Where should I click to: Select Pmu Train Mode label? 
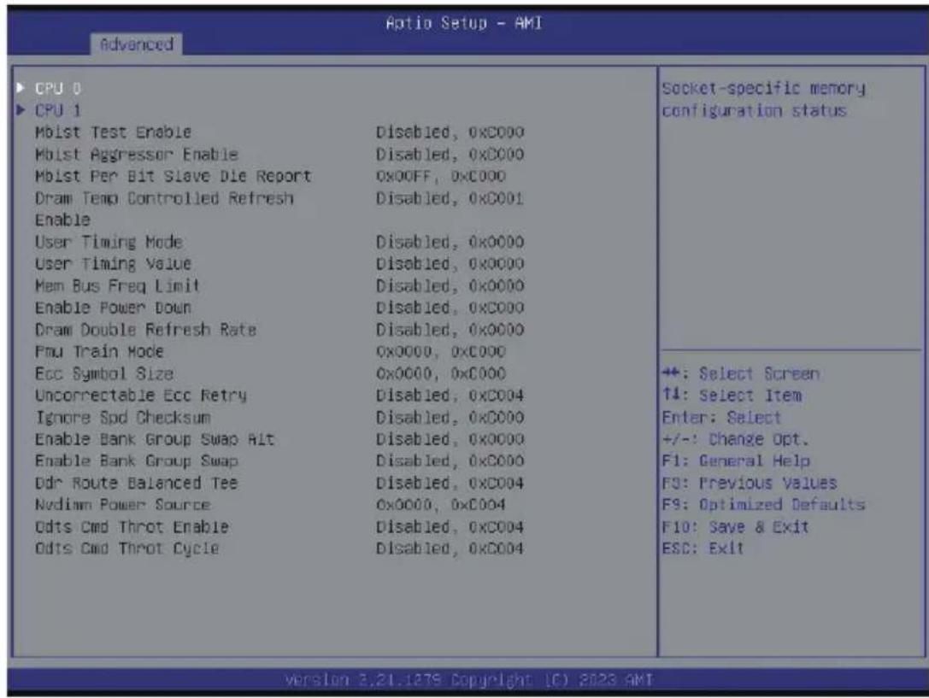[99, 351]
